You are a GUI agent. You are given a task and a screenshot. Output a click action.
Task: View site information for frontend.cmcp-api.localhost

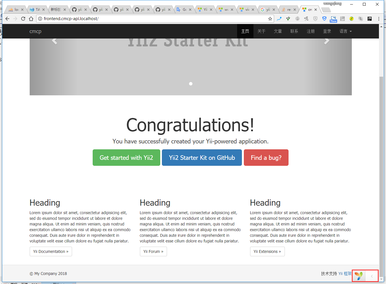click(40, 19)
